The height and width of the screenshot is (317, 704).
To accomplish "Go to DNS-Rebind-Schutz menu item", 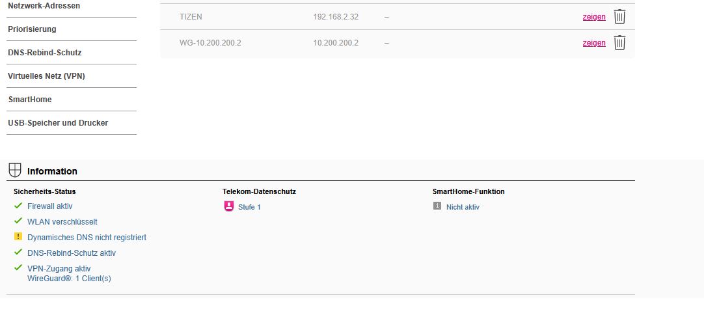I will (x=45, y=53).
